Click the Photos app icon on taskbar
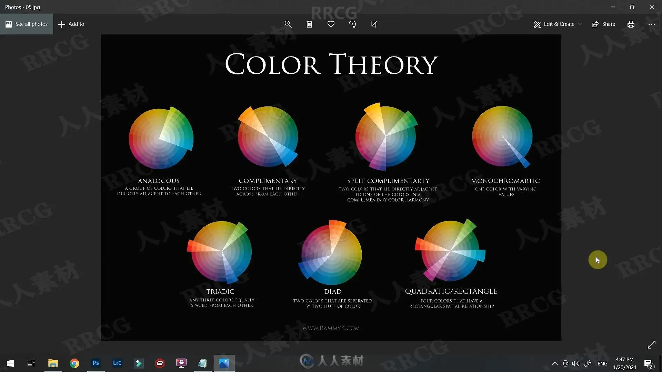This screenshot has height=372, width=662. [224, 363]
